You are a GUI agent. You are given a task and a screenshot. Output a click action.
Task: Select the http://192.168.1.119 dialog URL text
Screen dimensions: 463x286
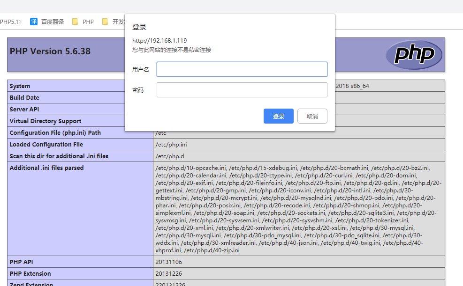point(159,41)
